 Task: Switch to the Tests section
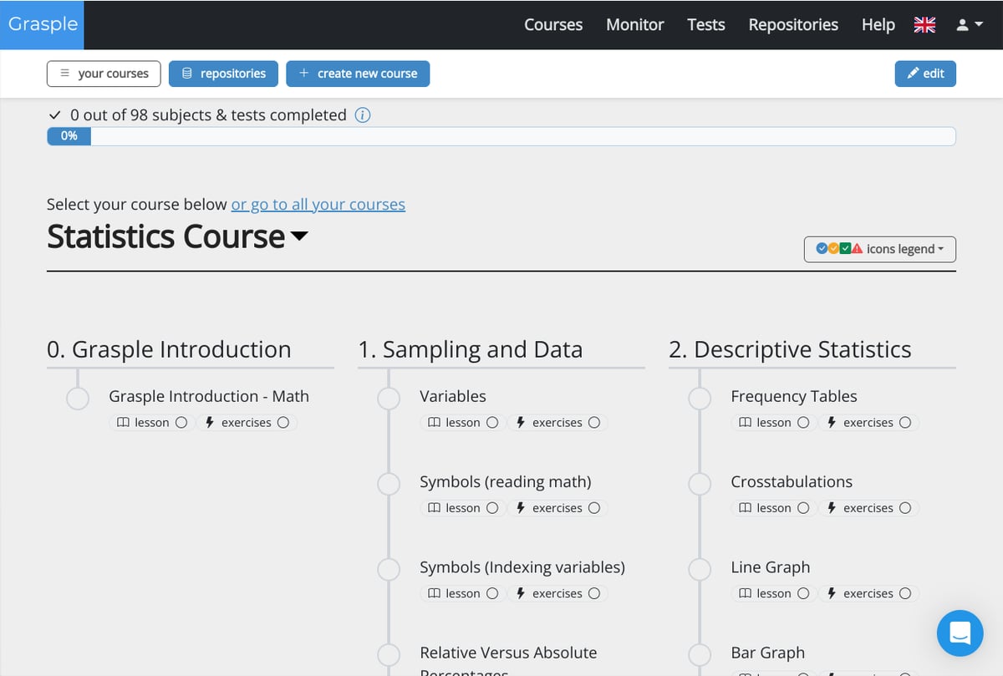click(x=705, y=25)
